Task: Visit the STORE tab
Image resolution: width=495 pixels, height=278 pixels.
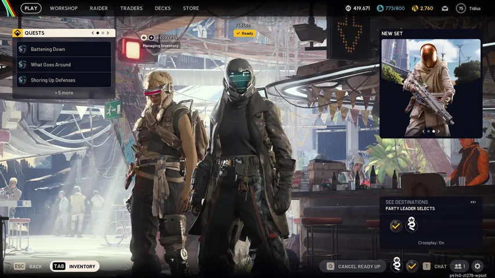Action: click(191, 8)
